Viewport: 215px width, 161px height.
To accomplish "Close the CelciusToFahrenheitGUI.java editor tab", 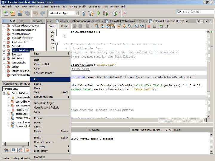I will [187, 21].
